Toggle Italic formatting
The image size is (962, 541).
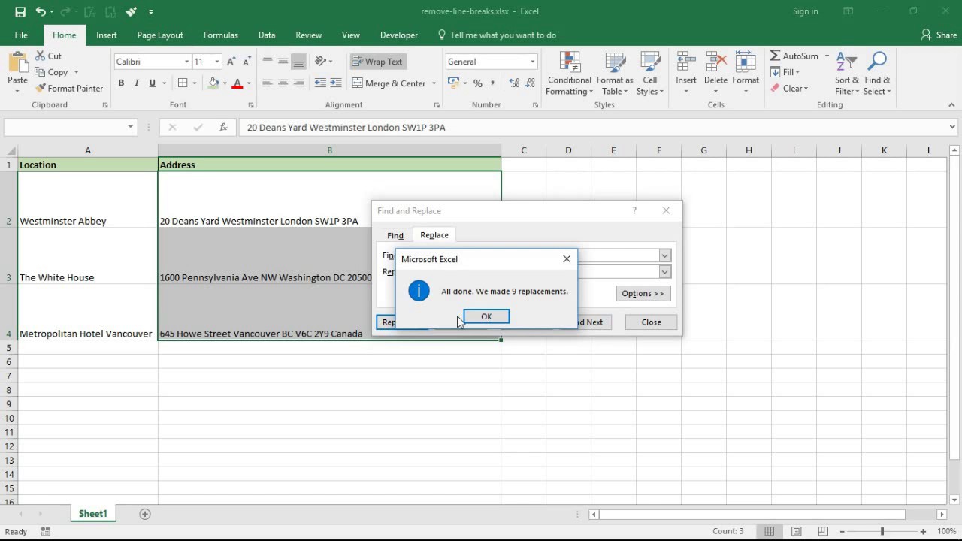137,83
